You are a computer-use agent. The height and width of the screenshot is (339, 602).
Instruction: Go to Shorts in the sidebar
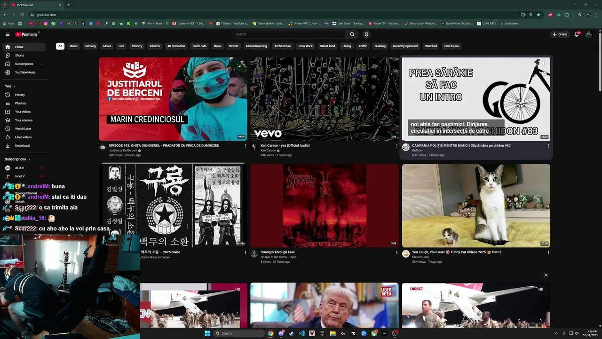click(24, 56)
